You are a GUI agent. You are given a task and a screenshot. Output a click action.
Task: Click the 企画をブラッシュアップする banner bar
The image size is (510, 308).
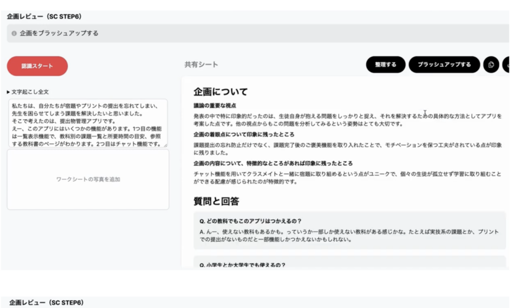coord(257,33)
